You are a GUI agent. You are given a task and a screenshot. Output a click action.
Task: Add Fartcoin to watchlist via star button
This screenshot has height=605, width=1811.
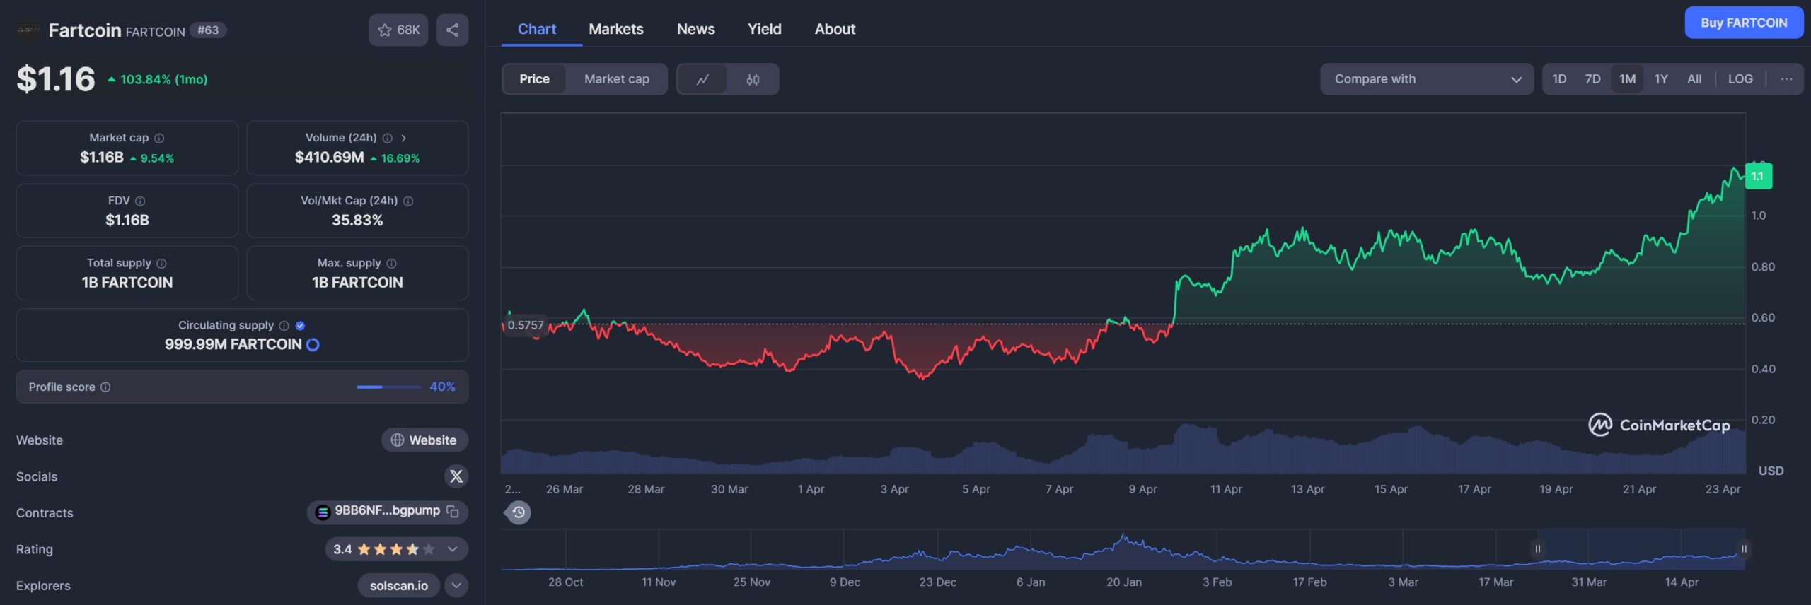[x=398, y=30]
